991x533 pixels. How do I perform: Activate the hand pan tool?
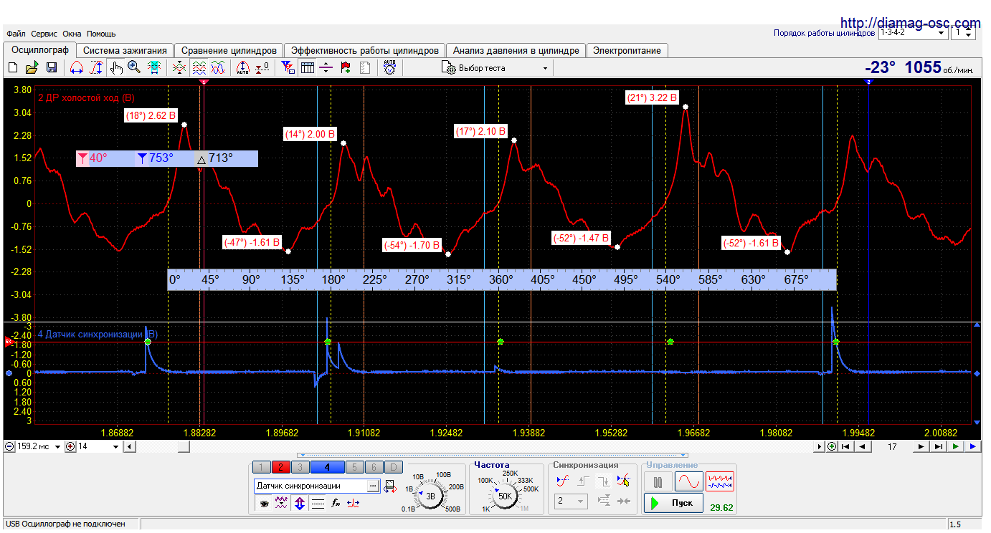(115, 68)
